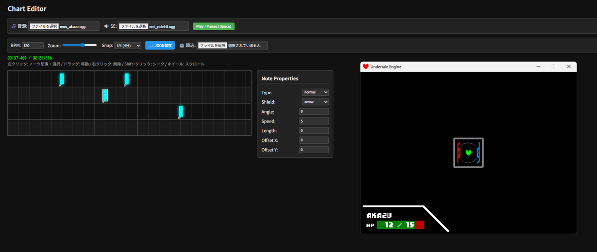597x252 pixels.
Task: Choose a file to load next to 読込
Action: pyautogui.click(x=212, y=46)
